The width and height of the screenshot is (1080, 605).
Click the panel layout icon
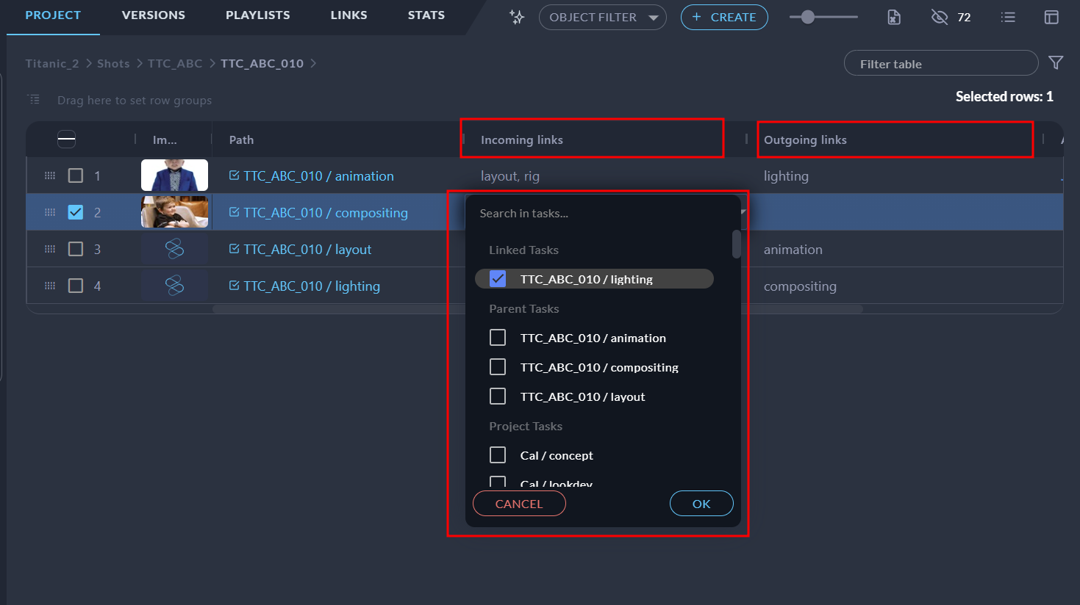coord(1051,18)
